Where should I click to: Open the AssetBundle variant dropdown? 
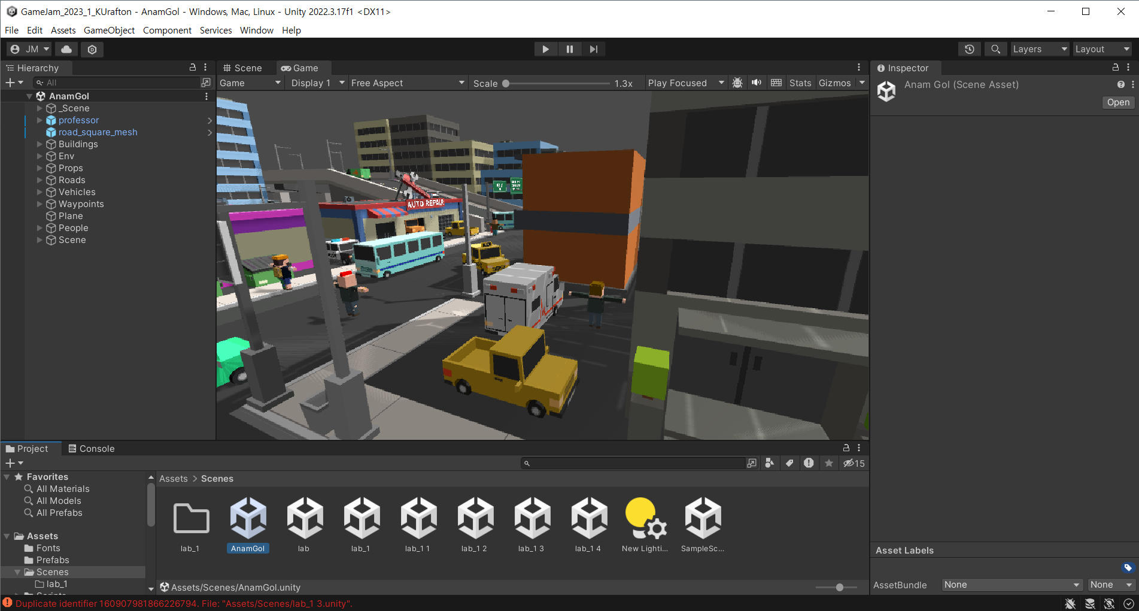coord(1111,585)
